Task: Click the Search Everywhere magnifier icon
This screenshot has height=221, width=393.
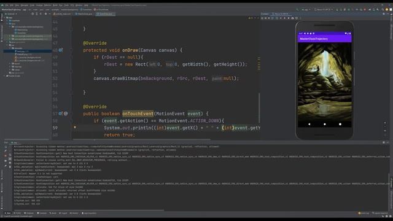Action: (x=383, y=10)
